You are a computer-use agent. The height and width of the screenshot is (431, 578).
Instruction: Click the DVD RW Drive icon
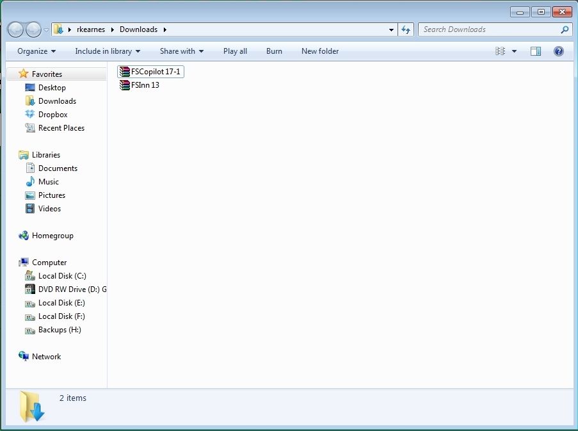(x=30, y=289)
